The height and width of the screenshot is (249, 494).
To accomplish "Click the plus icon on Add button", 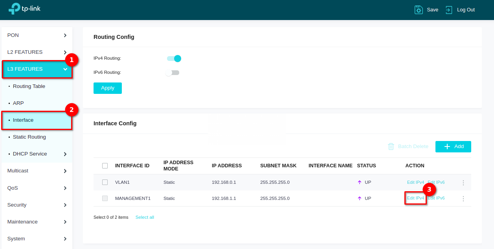I will pyautogui.click(x=447, y=146).
